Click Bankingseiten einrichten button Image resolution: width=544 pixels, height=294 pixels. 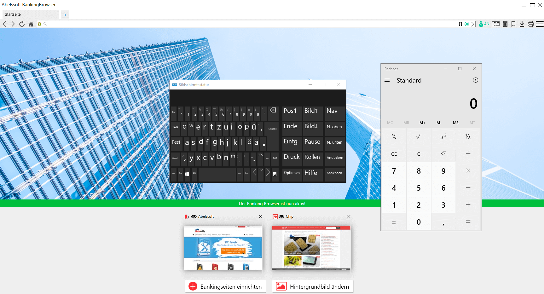(x=225, y=286)
